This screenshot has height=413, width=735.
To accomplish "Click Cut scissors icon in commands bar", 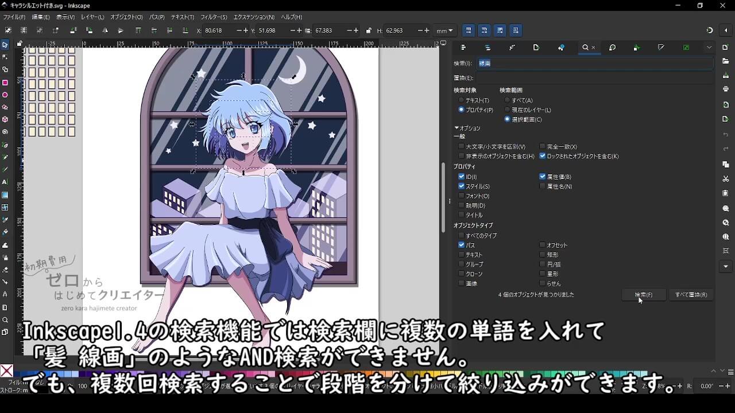I will coord(726,179).
